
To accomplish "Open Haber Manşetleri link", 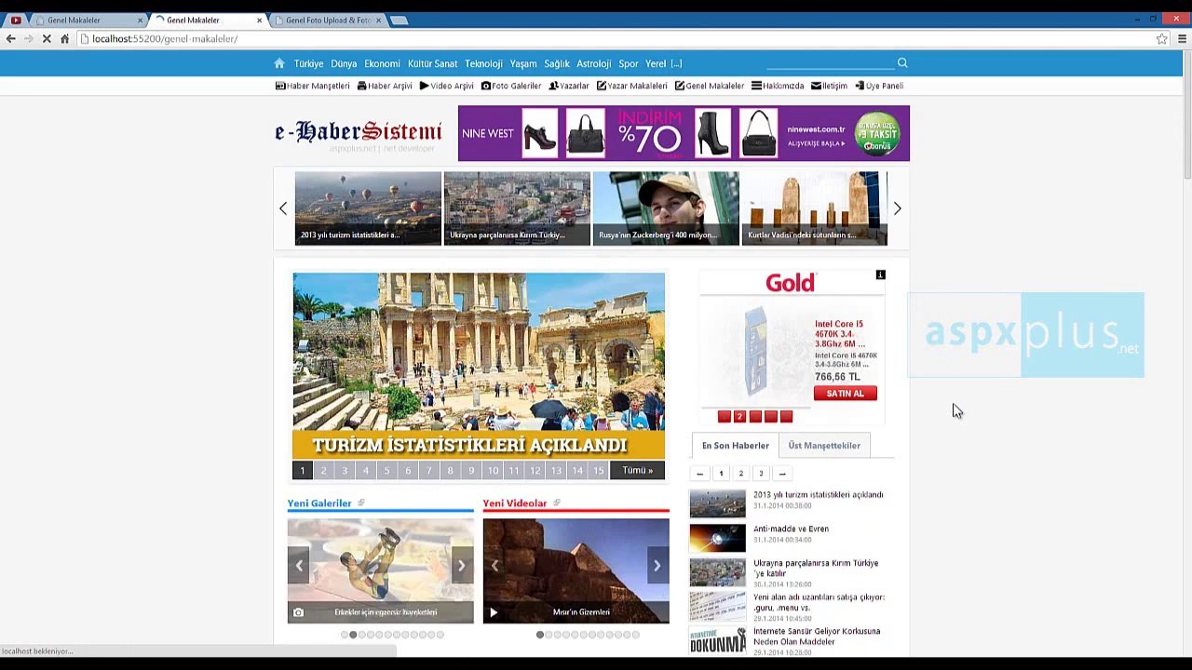I will click(313, 86).
